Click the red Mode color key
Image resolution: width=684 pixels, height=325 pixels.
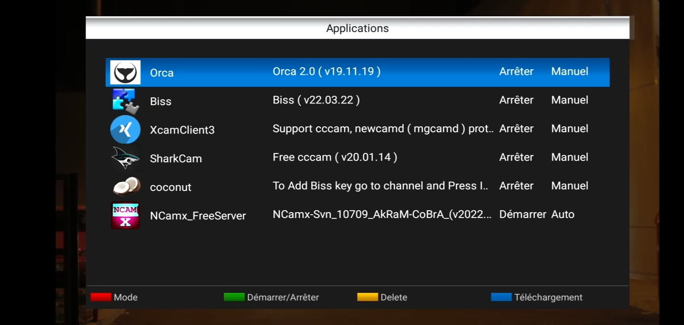(x=101, y=297)
